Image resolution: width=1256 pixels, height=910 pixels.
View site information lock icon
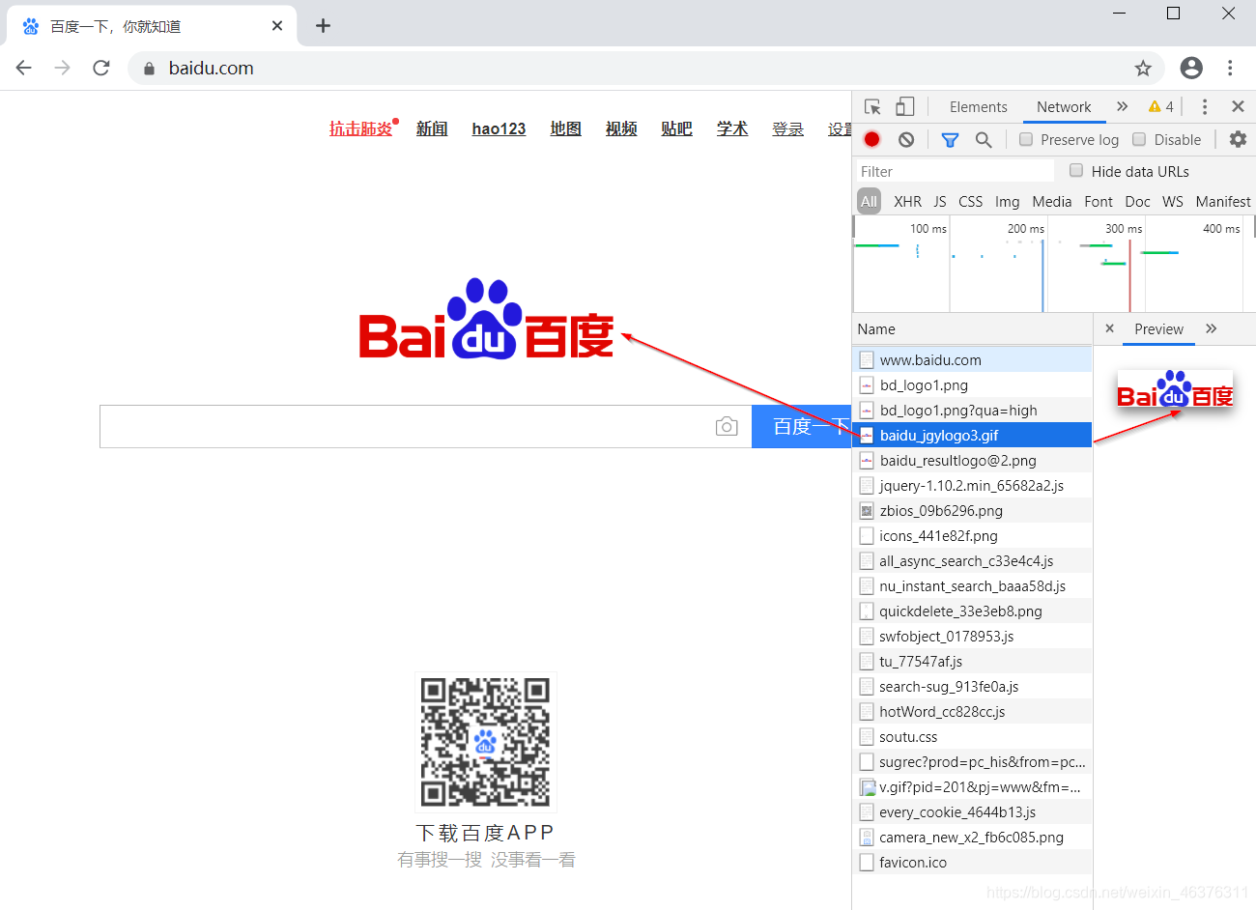pos(149,69)
